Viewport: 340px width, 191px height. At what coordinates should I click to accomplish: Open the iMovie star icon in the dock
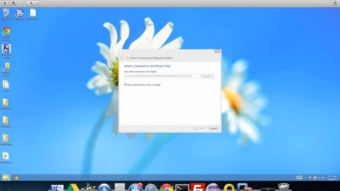tap(89, 187)
